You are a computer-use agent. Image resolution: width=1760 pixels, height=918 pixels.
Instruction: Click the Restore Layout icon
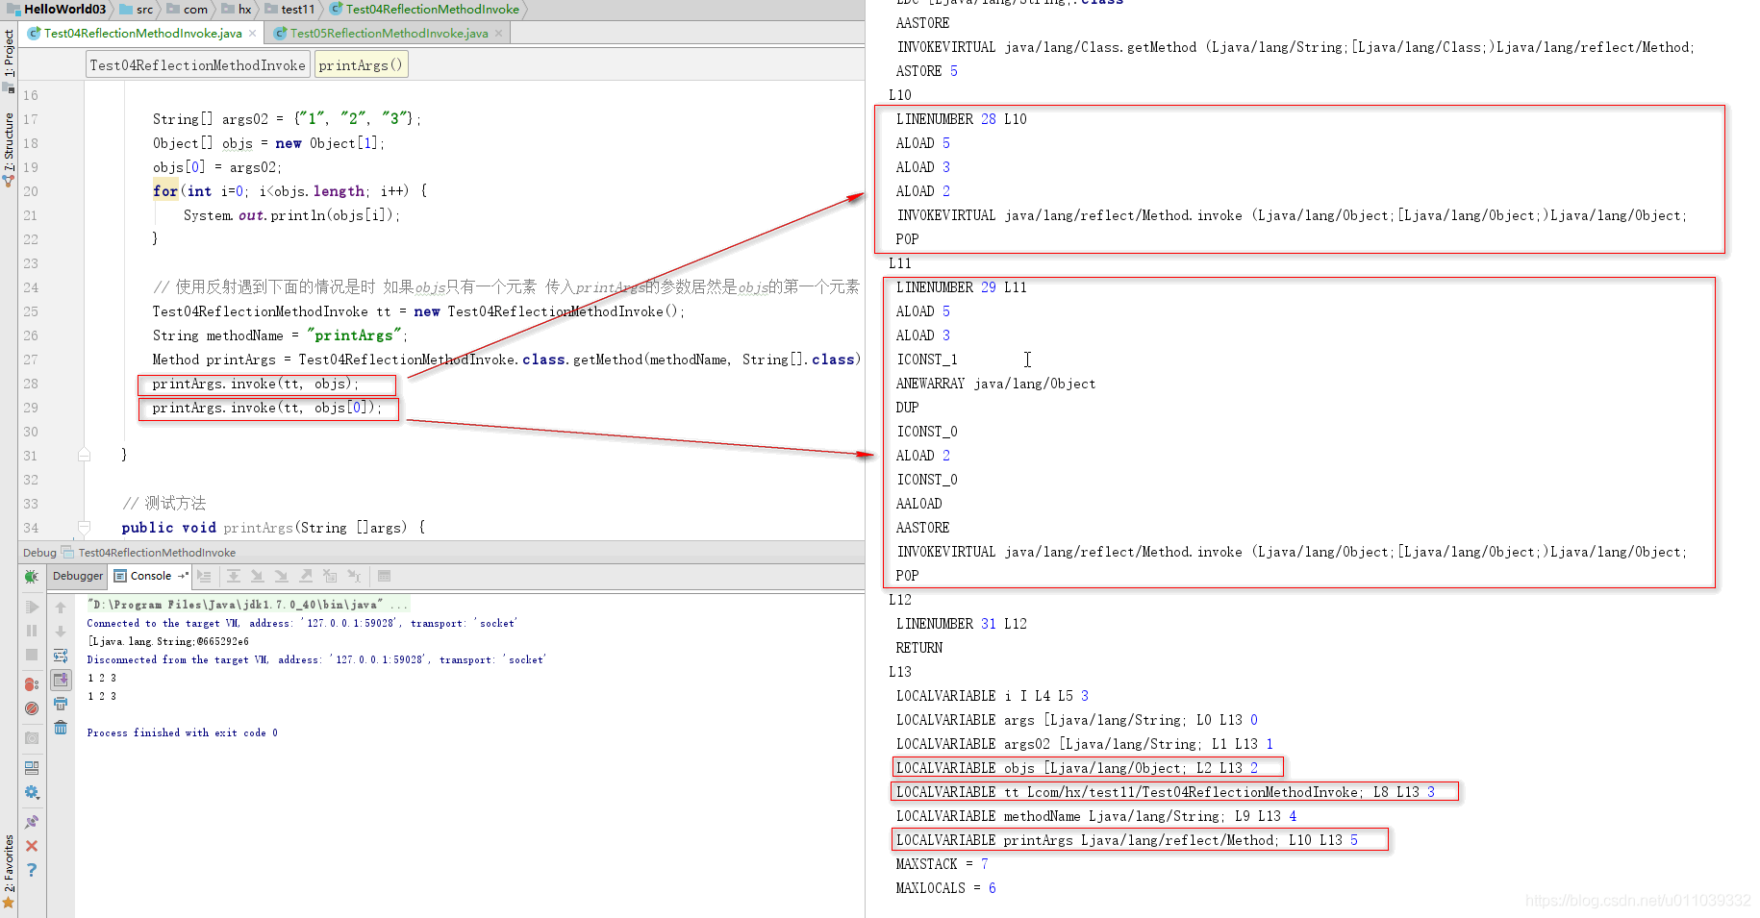(32, 768)
